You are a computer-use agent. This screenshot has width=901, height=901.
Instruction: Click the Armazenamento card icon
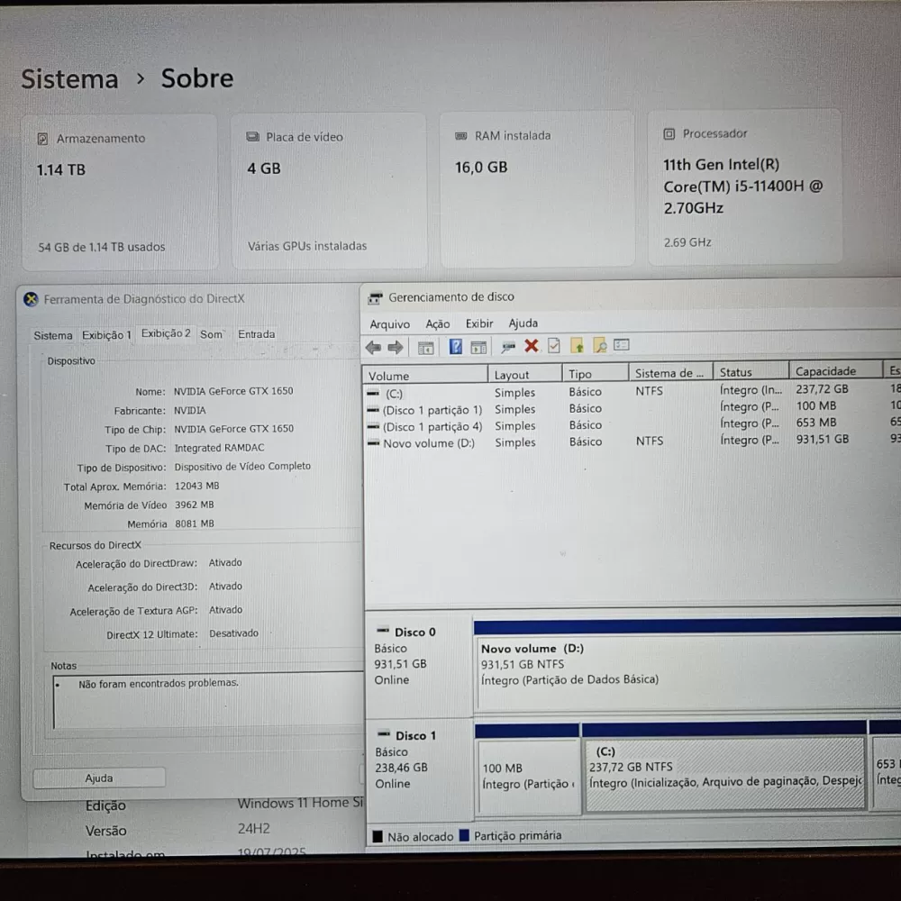42,139
